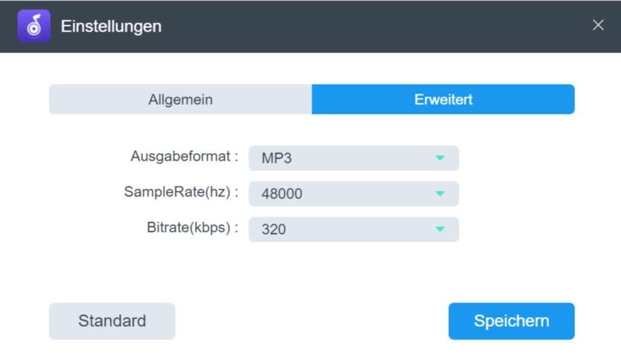This screenshot has height=356, width=621.
Task: Select the MP3 value text
Action: [x=277, y=158]
